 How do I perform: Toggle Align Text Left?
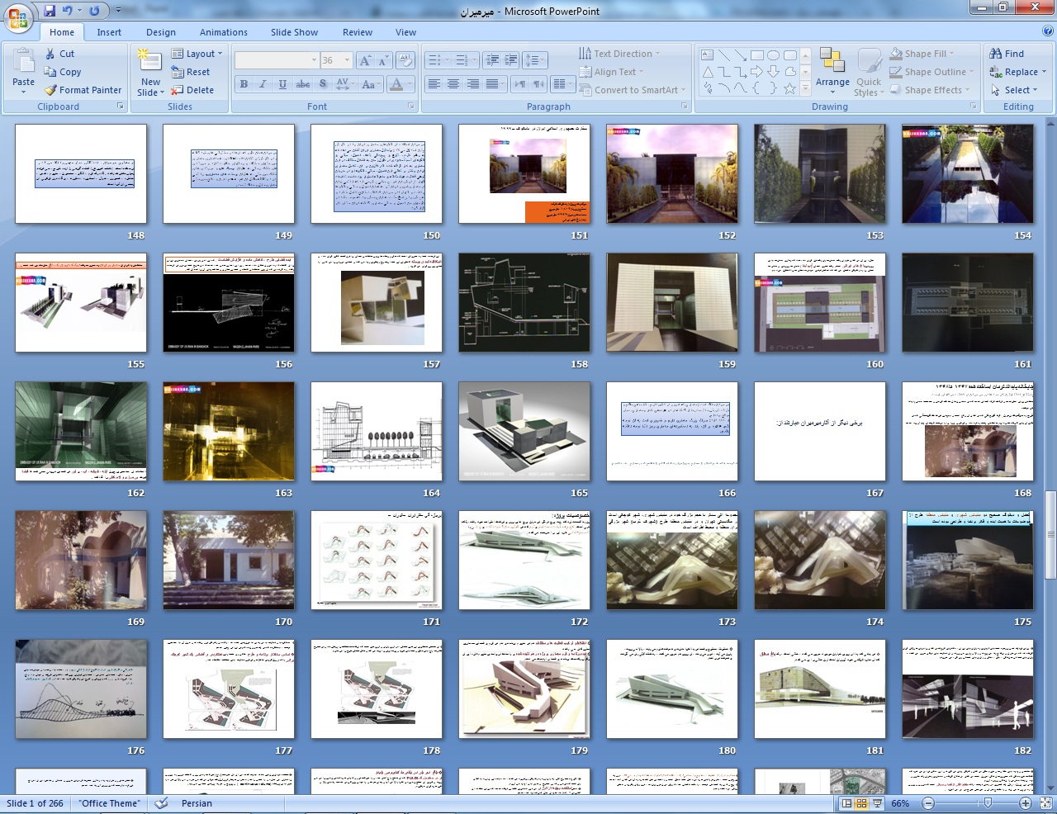434,84
